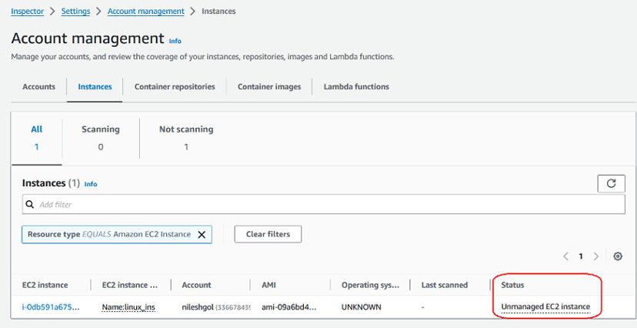Image resolution: width=637 pixels, height=328 pixels.
Task: Open the Lambda functions tab
Action: tap(356, 87)
